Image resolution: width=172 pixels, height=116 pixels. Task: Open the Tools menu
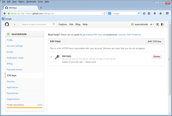click(40, 2)
